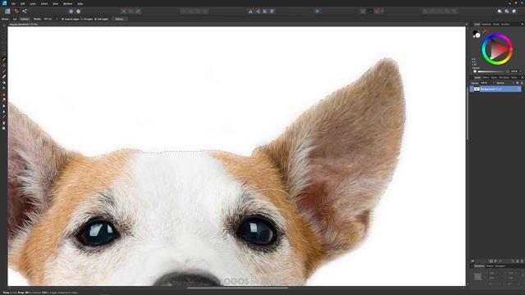Switch to the Navigator tab
525x295 pixels.
500,265
